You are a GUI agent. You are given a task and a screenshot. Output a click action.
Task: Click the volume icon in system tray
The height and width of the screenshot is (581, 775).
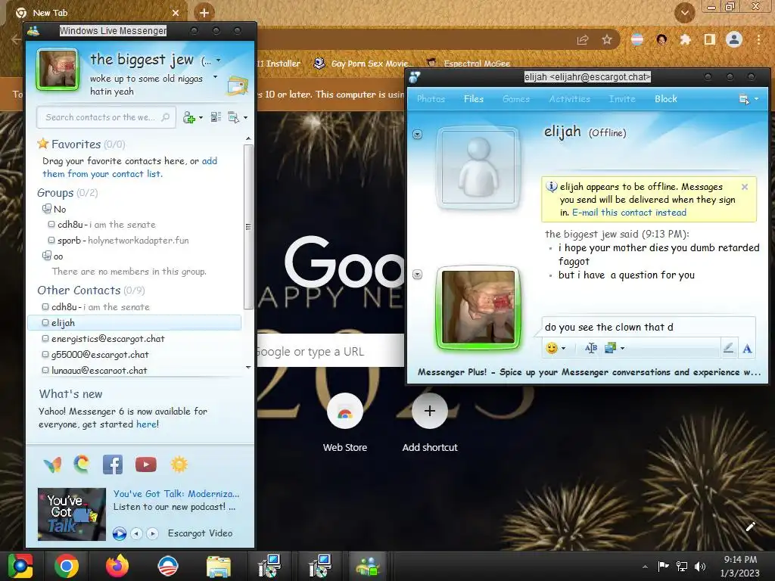pyautogui.click(x=700, y=566)
